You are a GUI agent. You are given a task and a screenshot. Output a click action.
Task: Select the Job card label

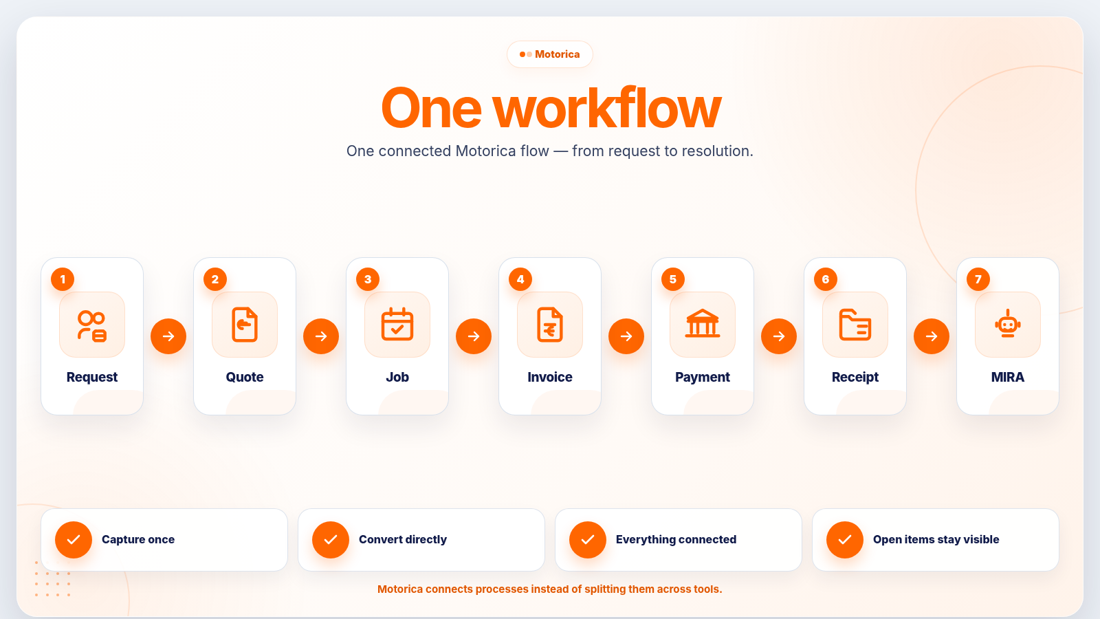397,377
